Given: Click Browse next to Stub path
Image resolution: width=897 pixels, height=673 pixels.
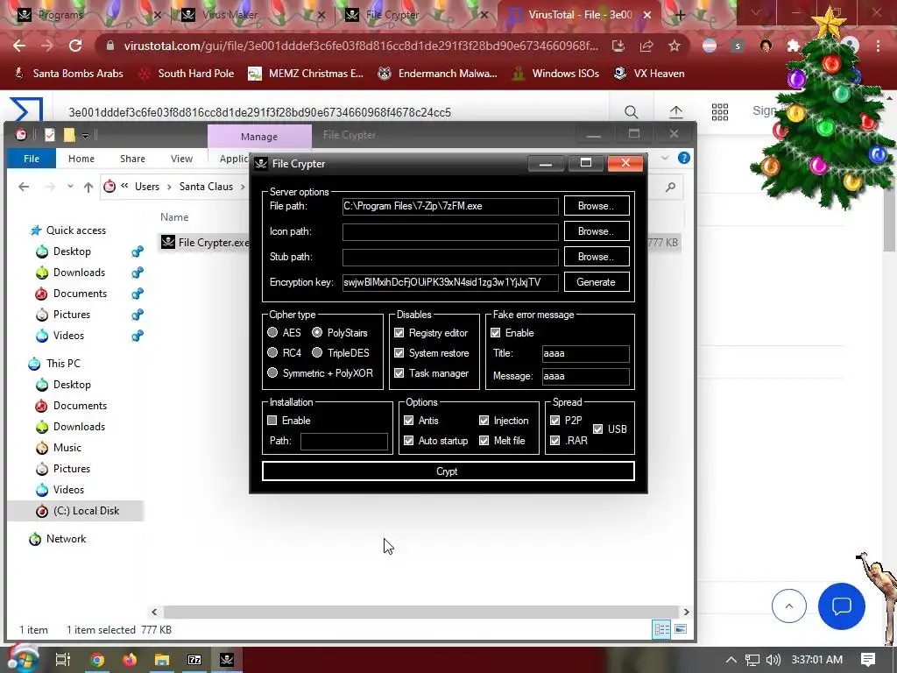Looking at the screenshot, I should (x=596, y=257).
